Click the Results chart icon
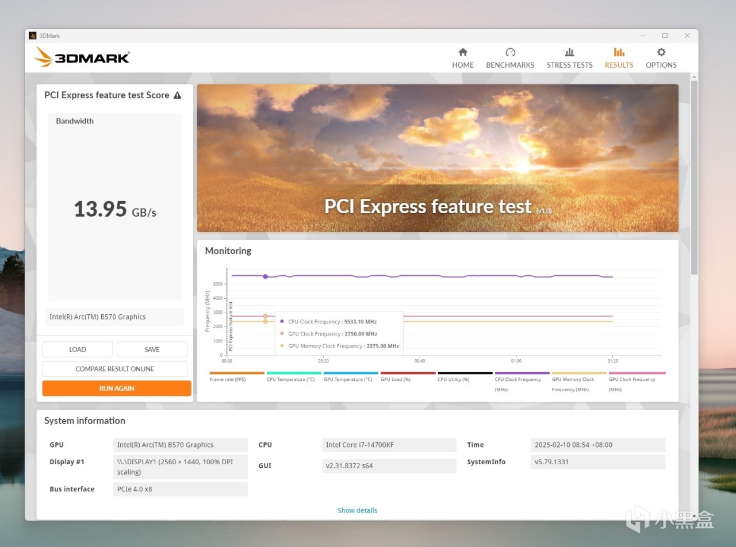Viewport: 736px width, 547px height. (x=619, y=52)
